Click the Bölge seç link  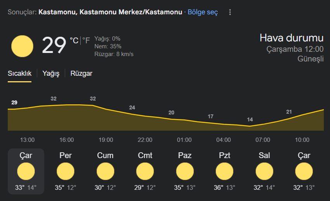(202, 12)
